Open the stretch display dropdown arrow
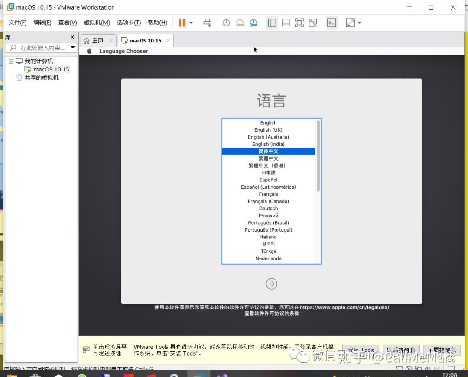Screen dimensions: 468x377 pos(359,23)
